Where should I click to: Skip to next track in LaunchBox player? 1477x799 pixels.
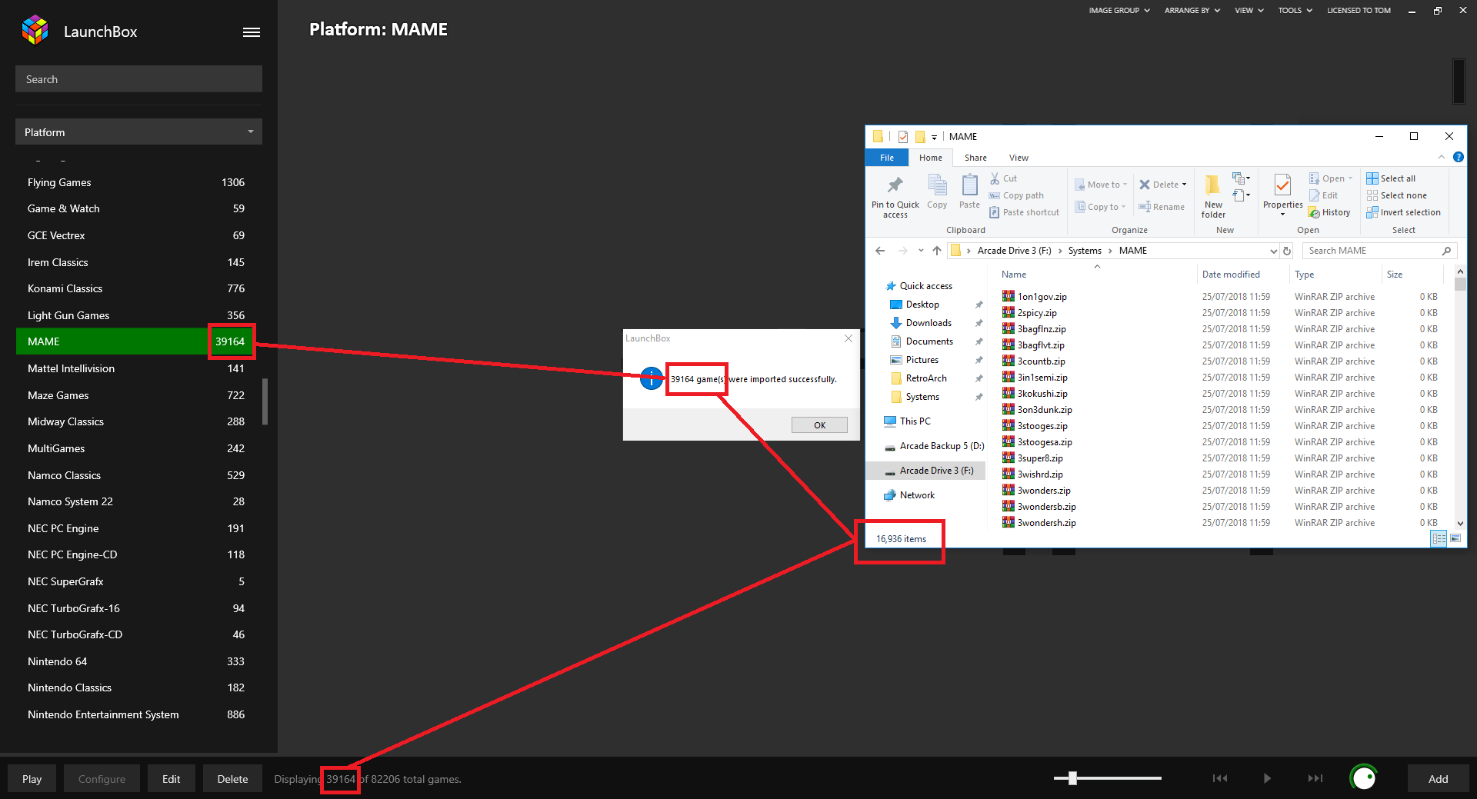click(1315, 778)
